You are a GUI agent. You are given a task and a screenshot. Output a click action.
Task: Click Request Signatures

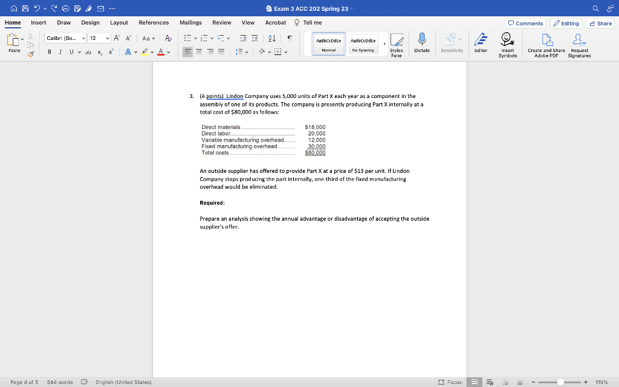(x=578, y=42)
